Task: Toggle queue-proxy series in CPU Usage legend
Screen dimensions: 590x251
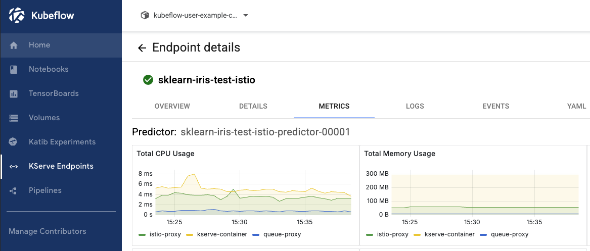Action: (278, 234)
